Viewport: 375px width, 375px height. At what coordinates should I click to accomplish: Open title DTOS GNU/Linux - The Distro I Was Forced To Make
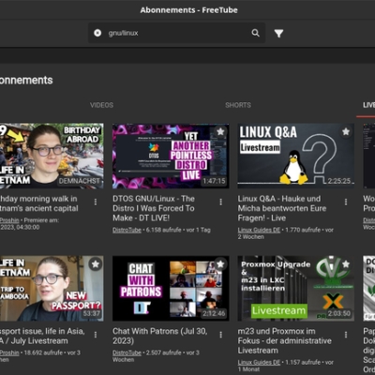(x=154, y=208)
